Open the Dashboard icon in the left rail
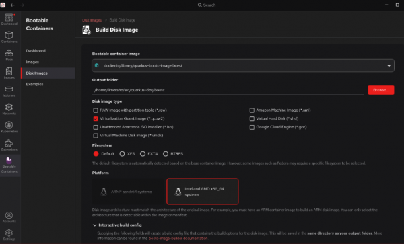The width and height of the screenshot is (404, 244). 9,19
